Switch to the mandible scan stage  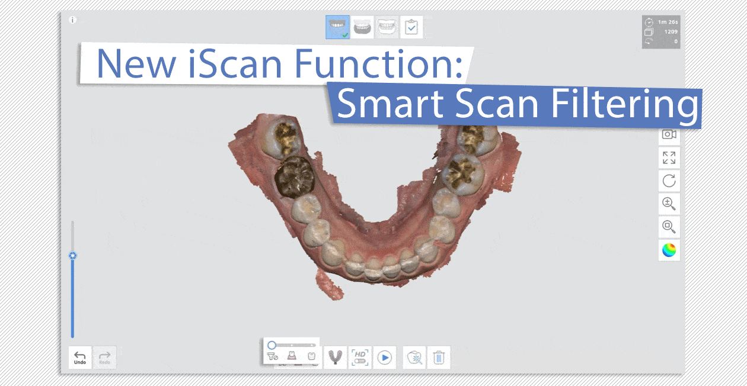pyautogui.click(x=362, y=27)
